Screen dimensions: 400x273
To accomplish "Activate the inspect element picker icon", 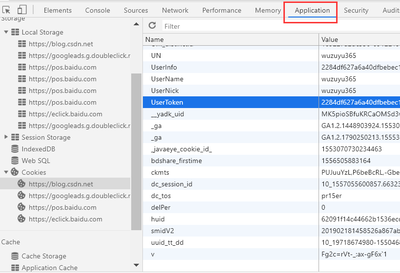I will (6, 10).
